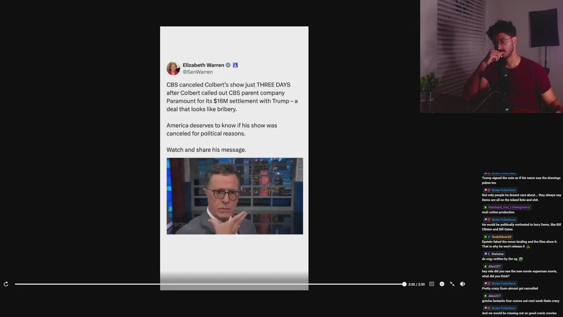Click message 'Trump signed the note as if'
Screen dimensions: 563x317
click(521, 180)
